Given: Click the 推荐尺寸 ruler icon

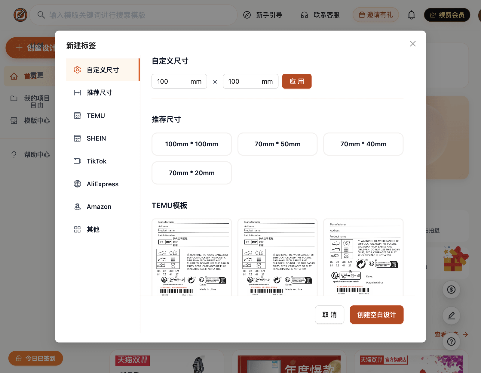Looking at the screenshot, I should (77, 92).
